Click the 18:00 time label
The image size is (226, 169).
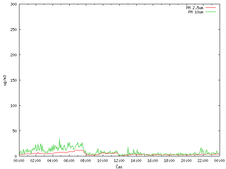(x=169, y=161)
